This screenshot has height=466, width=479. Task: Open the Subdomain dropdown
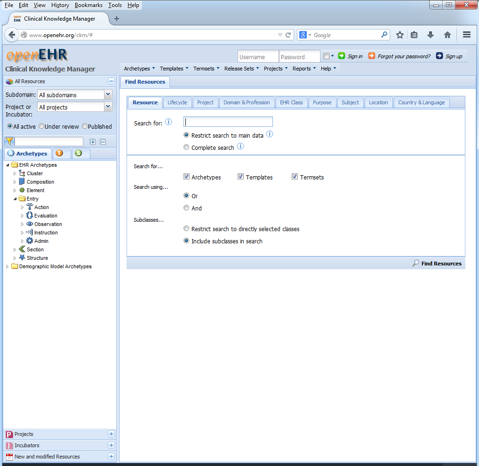tap(108, 94)
